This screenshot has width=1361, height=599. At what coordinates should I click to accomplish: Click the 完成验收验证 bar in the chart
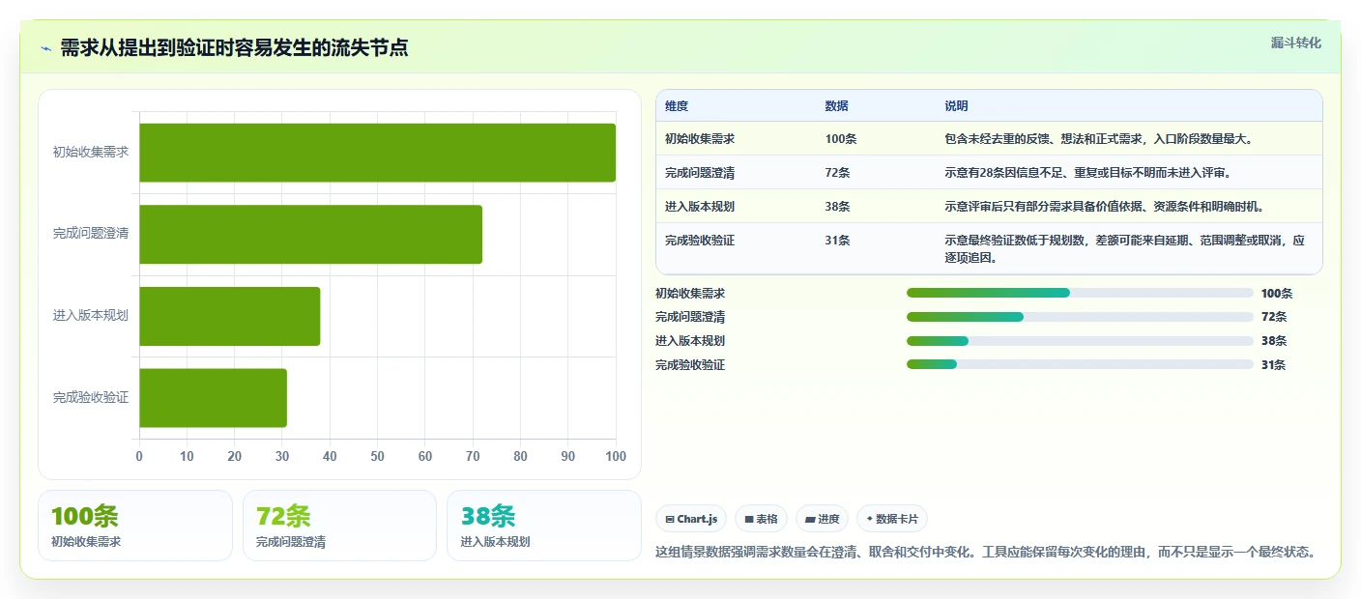(213, 397)
